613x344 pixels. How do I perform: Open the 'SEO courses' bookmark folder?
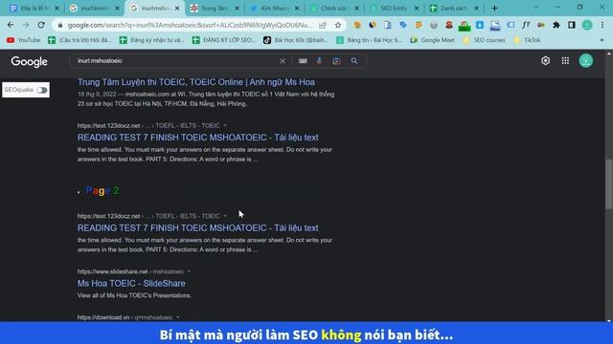click(x=484, y=40)
